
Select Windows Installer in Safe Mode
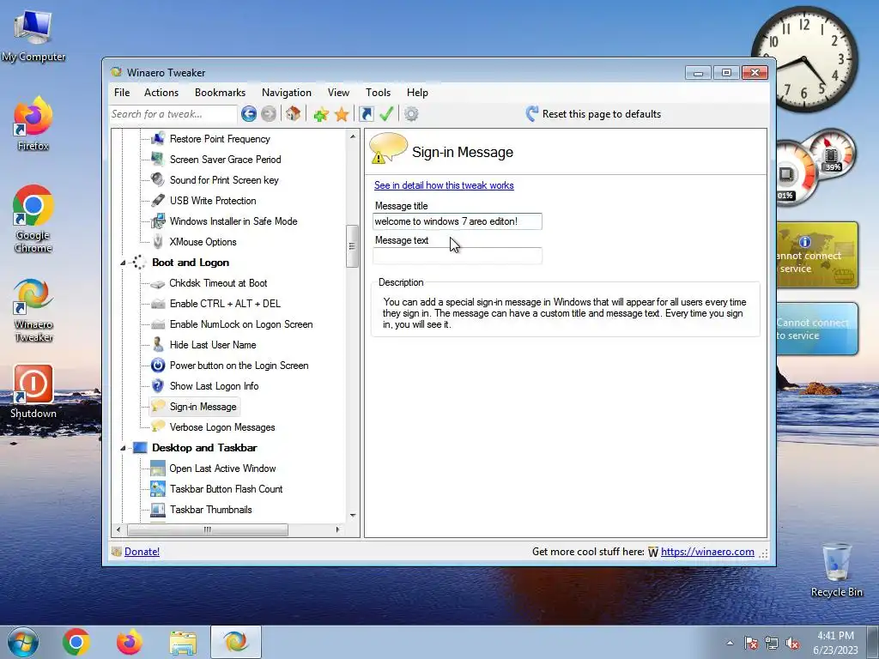(x=233, y=221)
